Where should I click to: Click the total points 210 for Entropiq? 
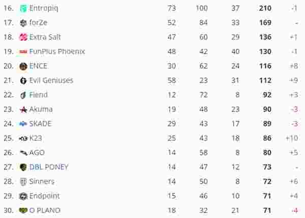pos(265,8)
